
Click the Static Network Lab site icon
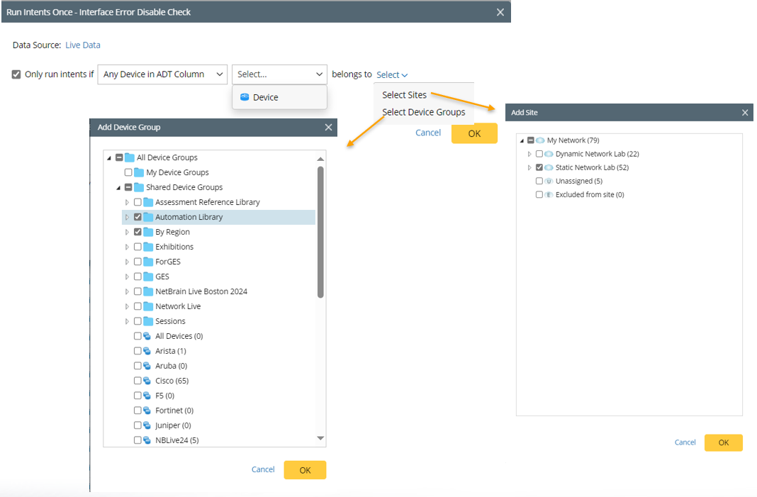coord(549,167)
